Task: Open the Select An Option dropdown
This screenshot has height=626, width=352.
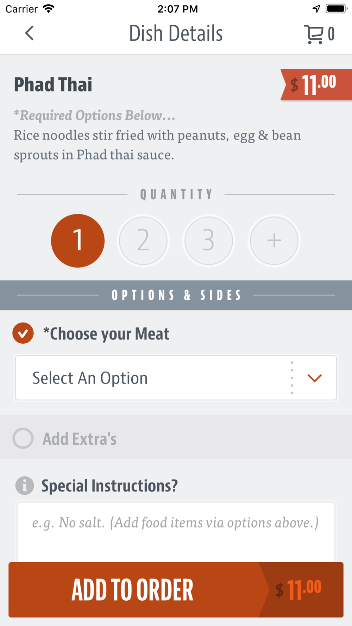Action: (176, 378)
